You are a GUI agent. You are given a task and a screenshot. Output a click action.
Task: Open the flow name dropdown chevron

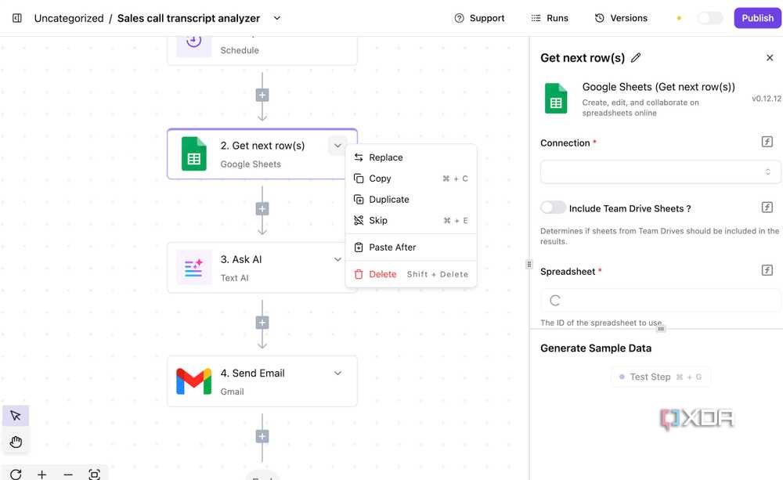[277, 18]
